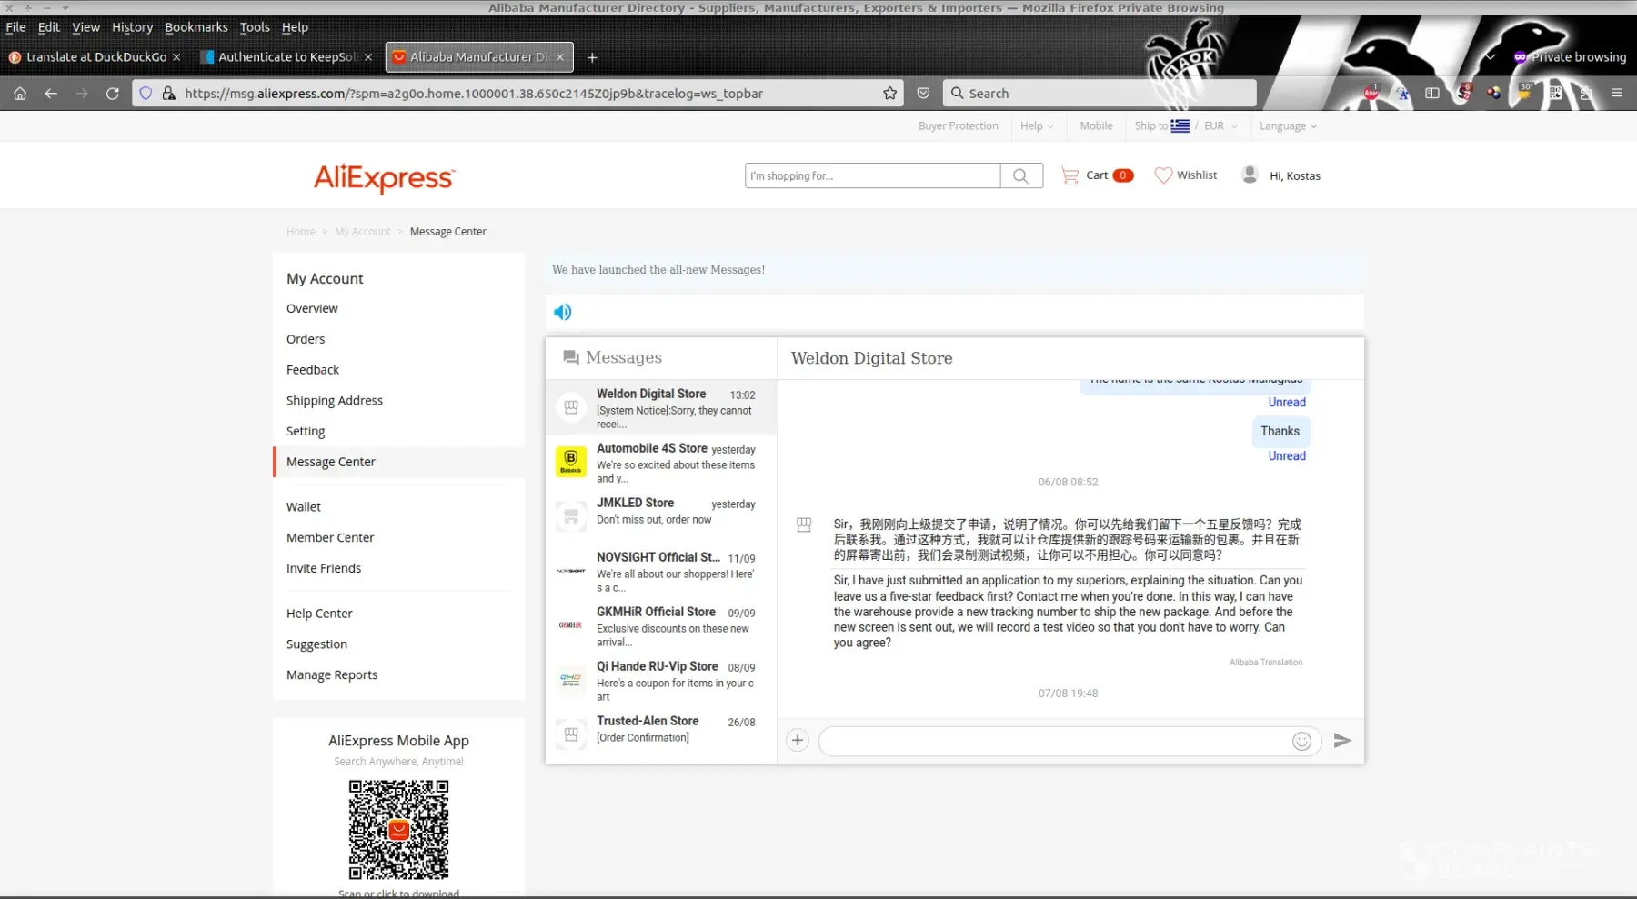1637x899 pixels.
Task: Open the Bookmarks menu
Action: 196,27
